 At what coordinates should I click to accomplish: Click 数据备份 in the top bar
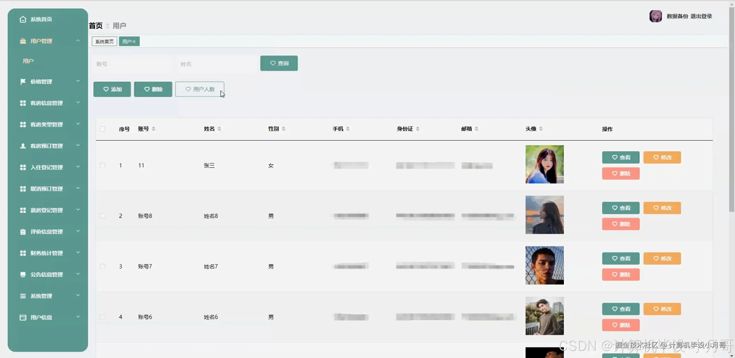[x=678, y=16]
